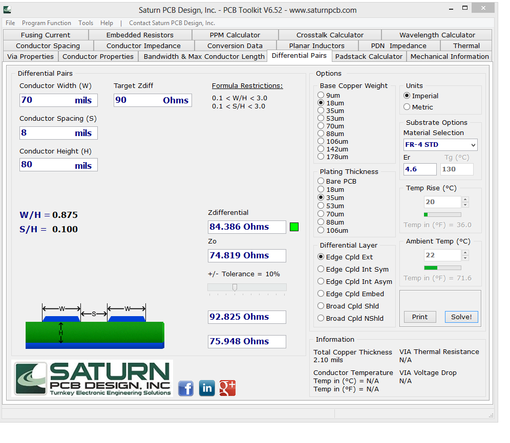Increase Ambient Temp with up arrow
510x443 pixels.
point(465,253)
